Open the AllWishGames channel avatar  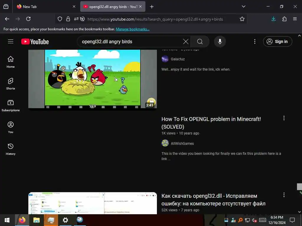(x=165, y=143)
